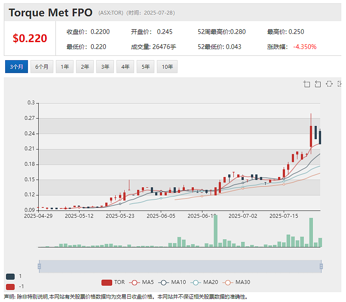Screen dimensions: 346x302
Task: Click the 开盘价: 0.245 value
Action: click(x=152, y=32)
